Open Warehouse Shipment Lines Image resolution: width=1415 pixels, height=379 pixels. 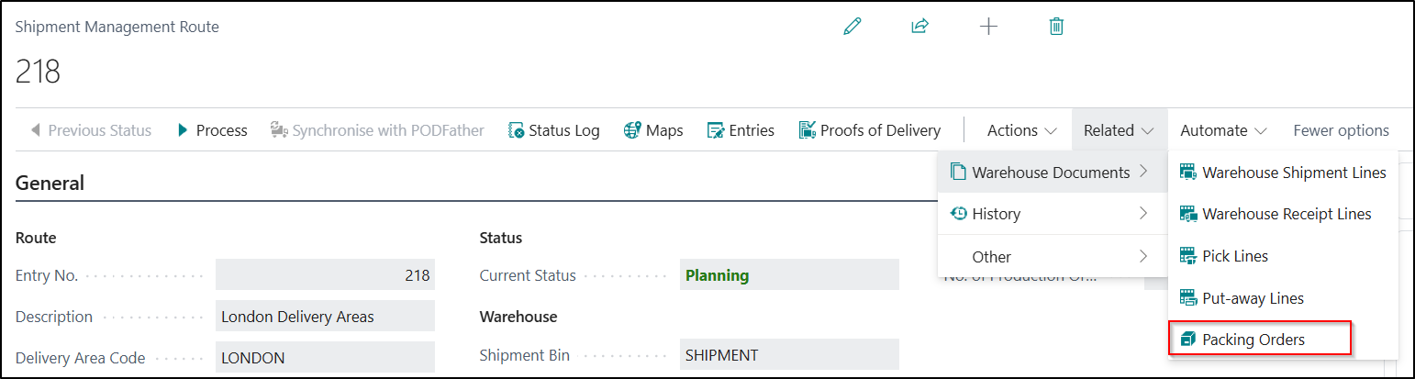(1294, 173)
